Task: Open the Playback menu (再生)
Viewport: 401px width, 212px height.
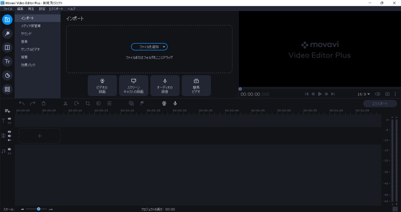Action: click(31, 9)
